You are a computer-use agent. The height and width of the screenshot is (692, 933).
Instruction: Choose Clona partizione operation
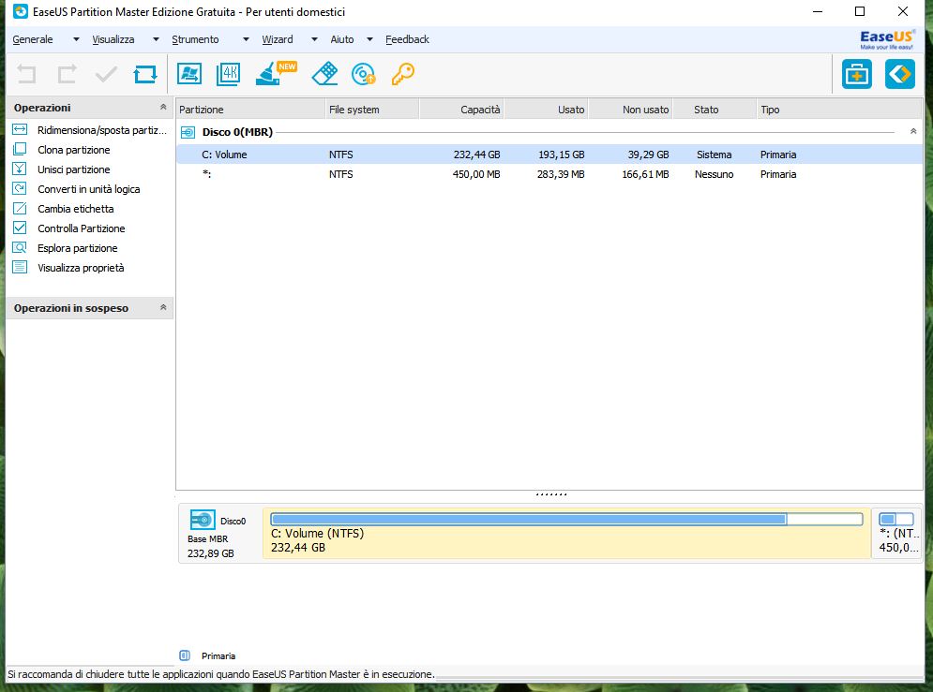click(x=74, y=150)
